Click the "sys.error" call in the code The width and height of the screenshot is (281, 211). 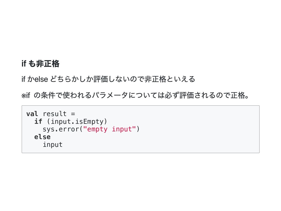[x=61, y=129]
